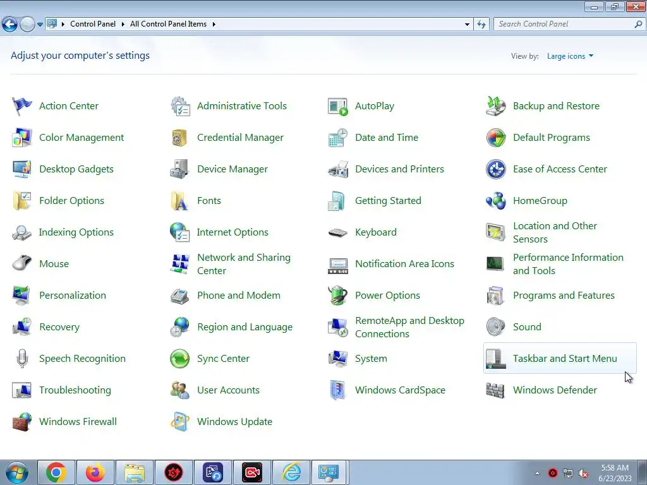Open the Credential Manager safe icon
The width and height of the screenshot is (647, 485).
pyautogui.click(x=179, y=138)
